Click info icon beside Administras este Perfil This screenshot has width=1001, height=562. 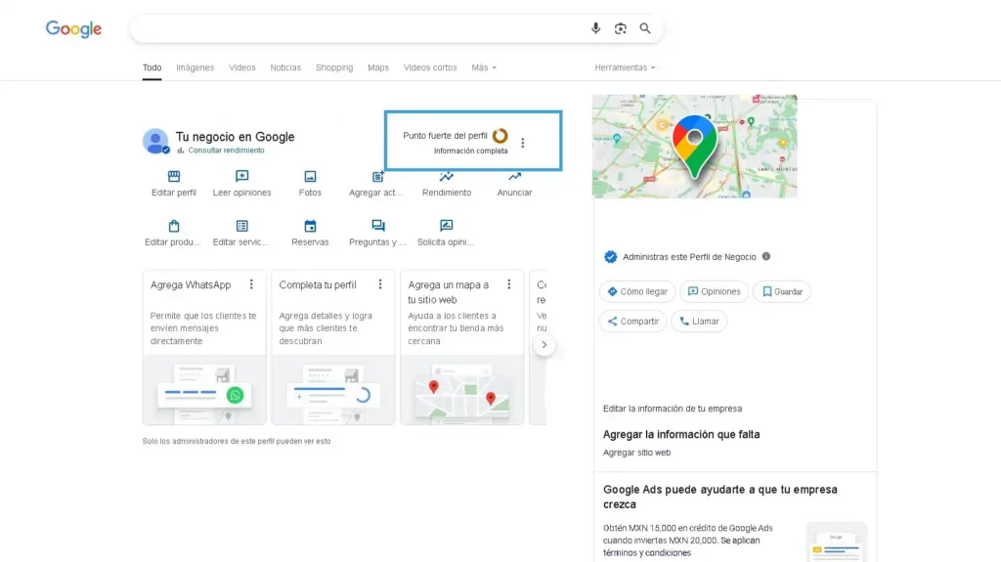tap(766, 256)
